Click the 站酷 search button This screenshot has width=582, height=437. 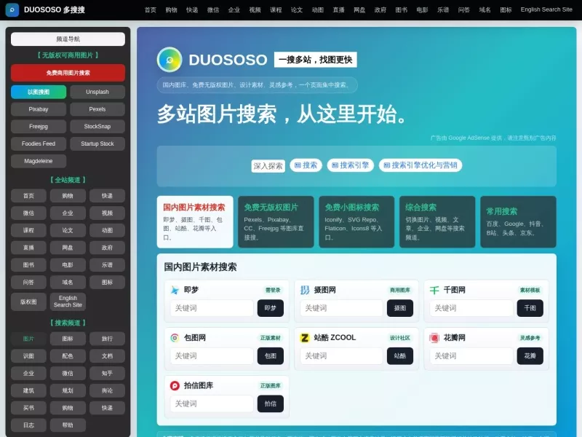coord(400,356)
